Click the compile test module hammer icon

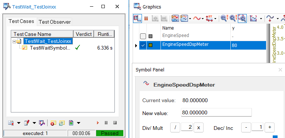pyautogui.click(x=42, y=123)
